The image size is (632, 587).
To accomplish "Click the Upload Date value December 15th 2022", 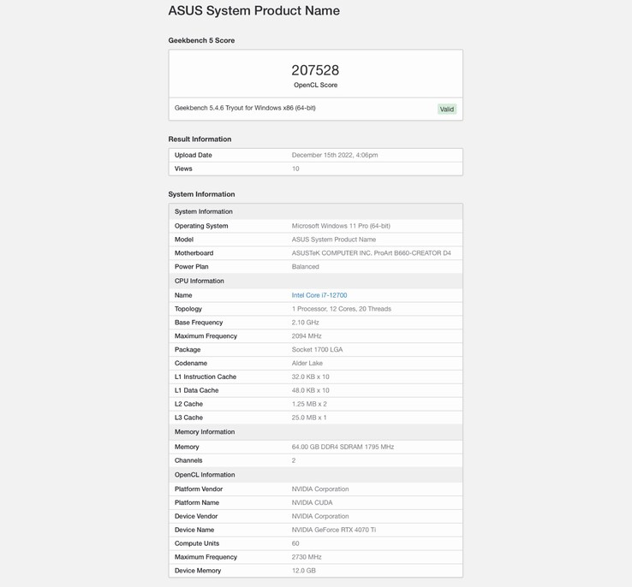I will (334, 155).
